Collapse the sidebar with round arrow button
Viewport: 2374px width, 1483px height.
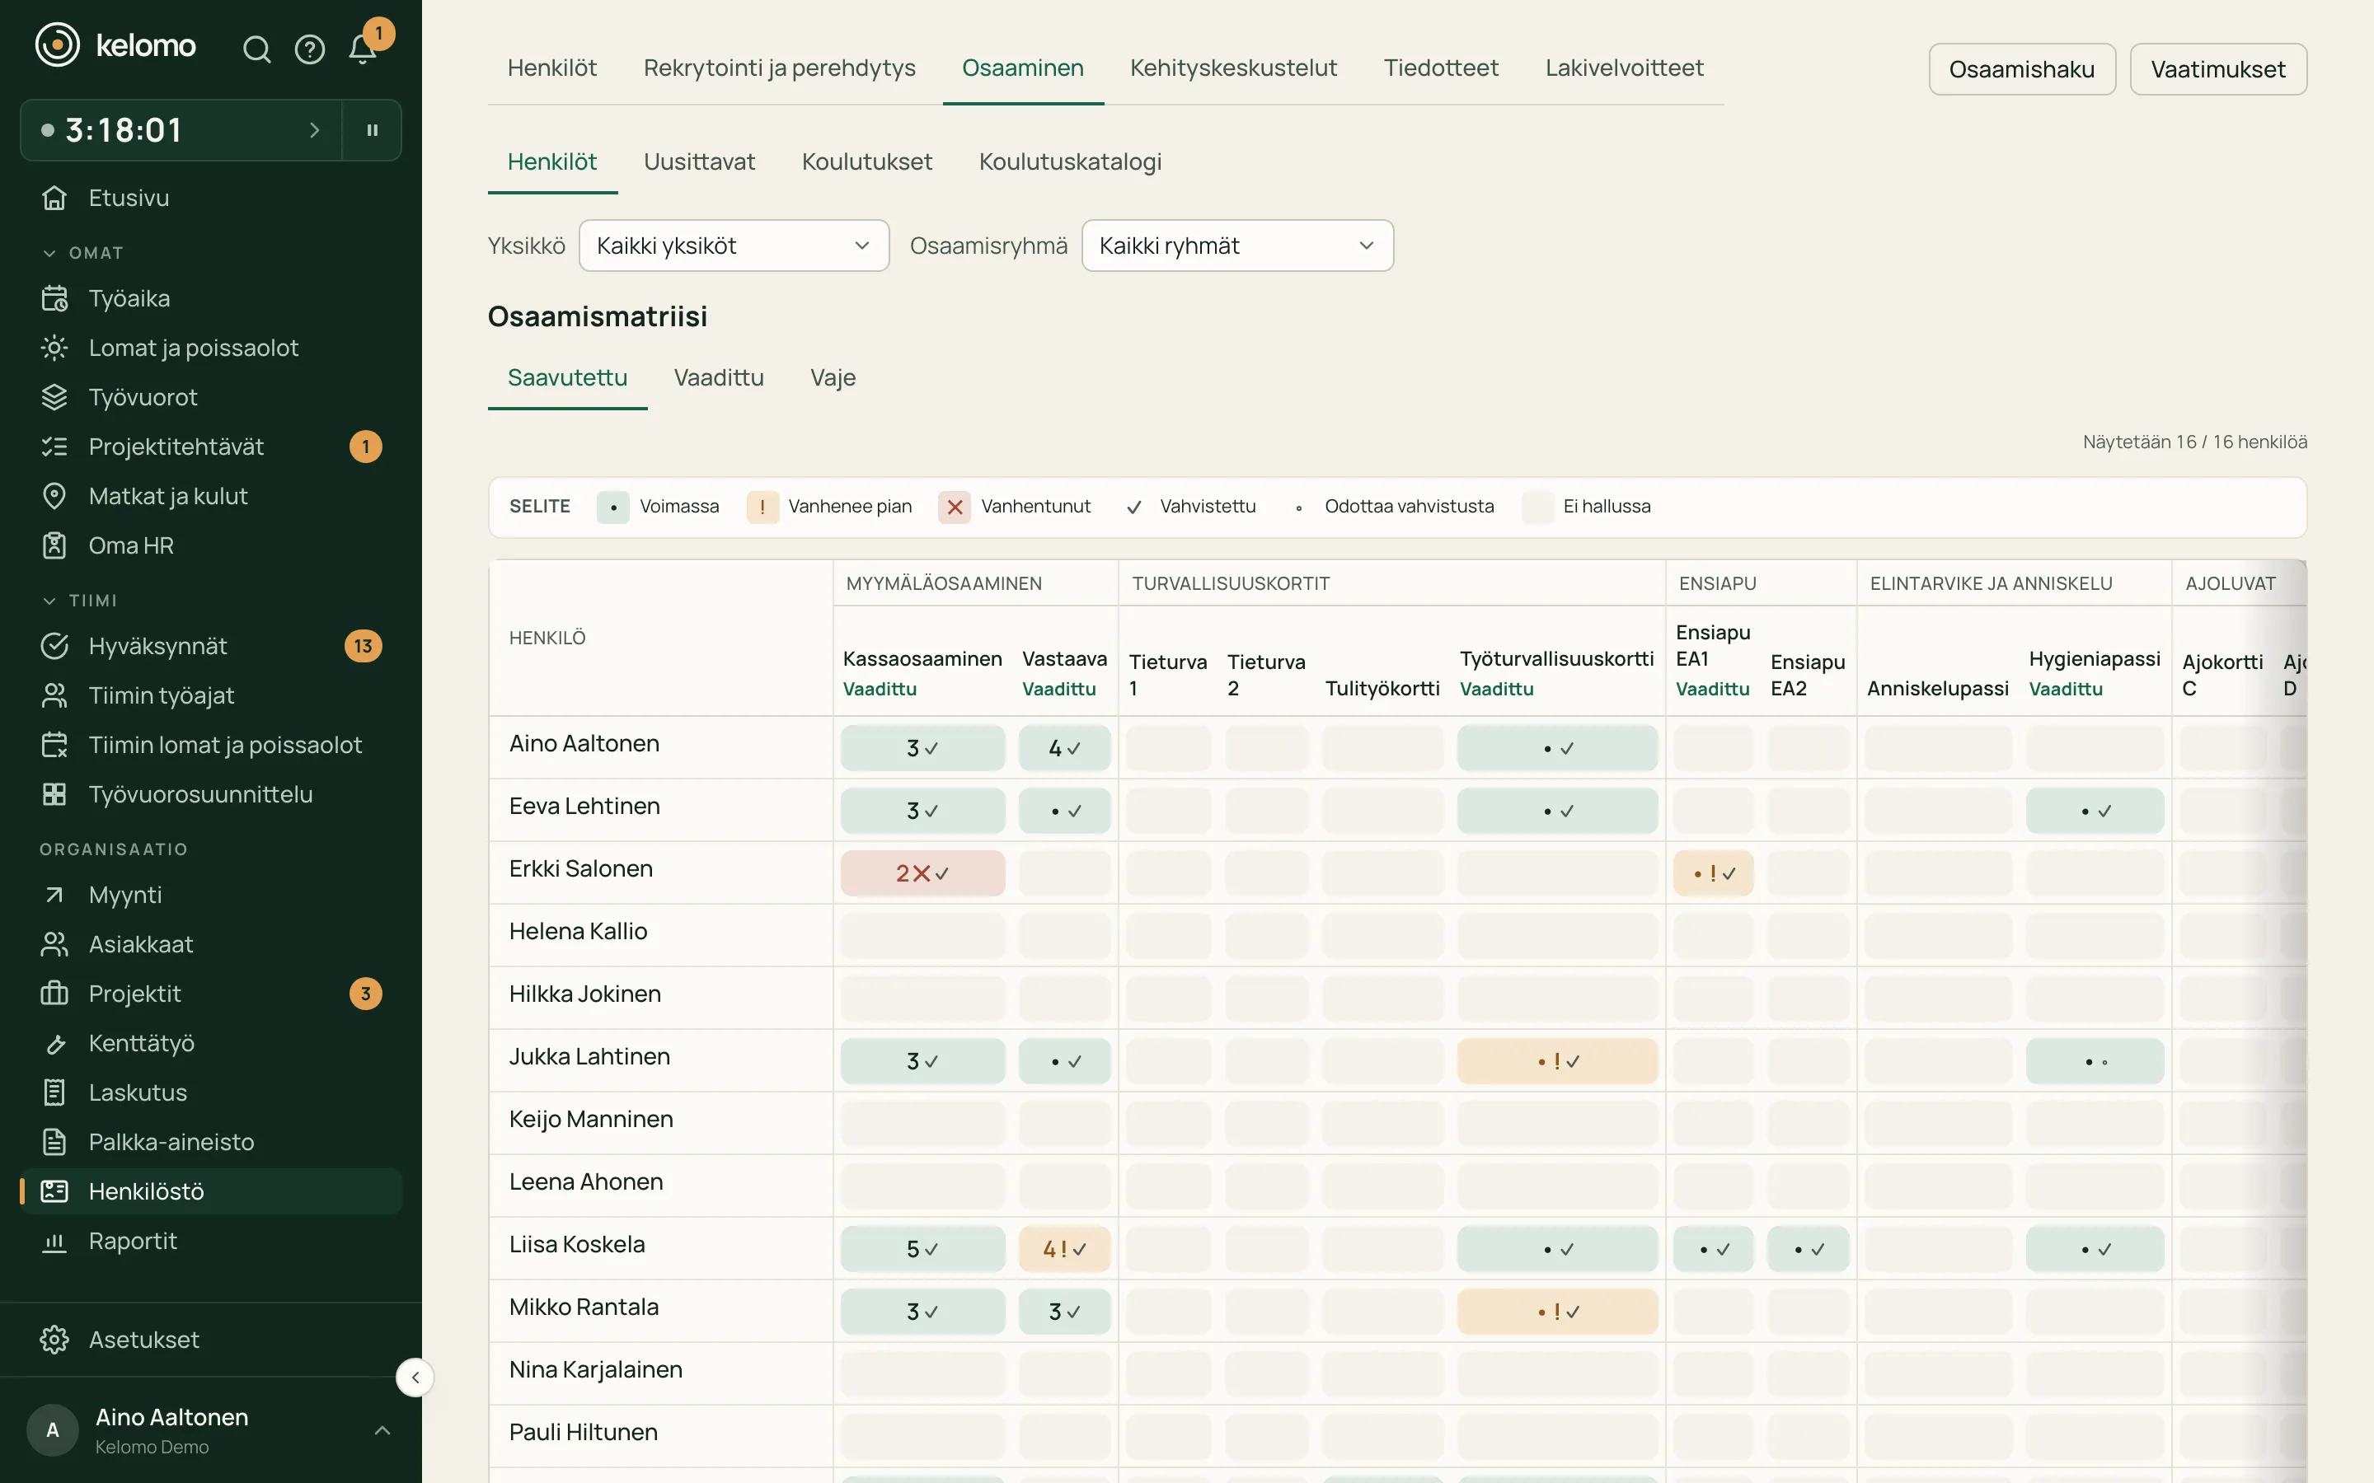pos(415,1377)
